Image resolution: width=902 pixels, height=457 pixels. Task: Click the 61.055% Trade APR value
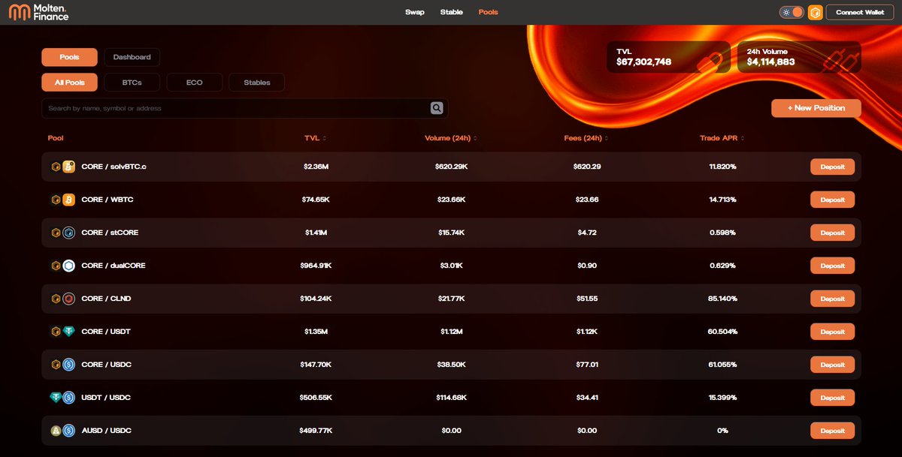[722, 365]
